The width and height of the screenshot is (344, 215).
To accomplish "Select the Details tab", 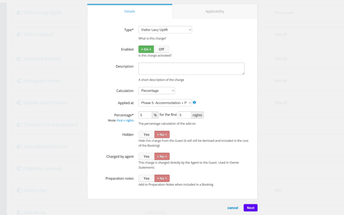I will tap(130, 11).
